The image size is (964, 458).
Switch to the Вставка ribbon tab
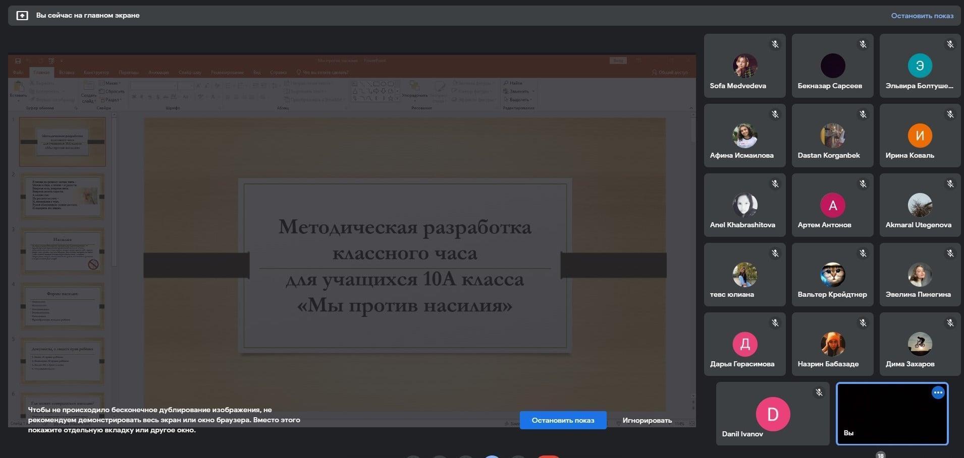pyautogui.click(x=67, y=73)
